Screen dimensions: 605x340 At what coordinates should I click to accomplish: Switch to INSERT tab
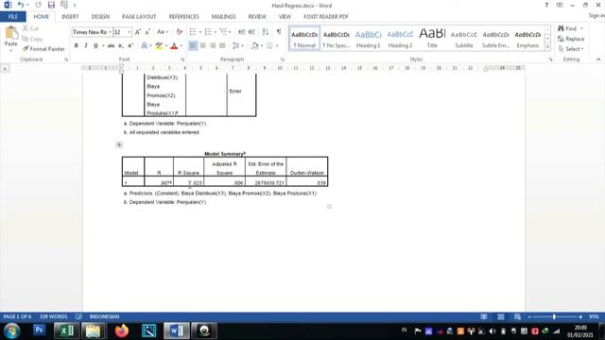pos(70,17)
